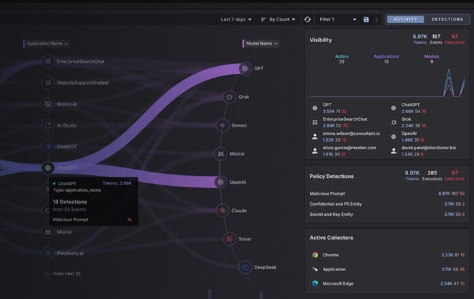
Task: Click the user icon beside emma.wilson@consultant.io
Action: [x=315, y=137]
